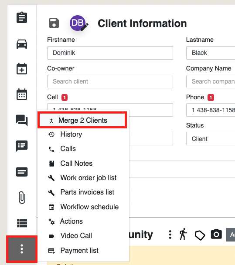
Task: Expand the Status dropdown showing Client
Action: tap(211, 139)
